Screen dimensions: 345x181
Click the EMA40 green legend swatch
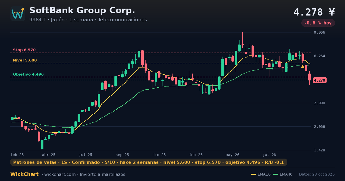[x=275, y=174]
